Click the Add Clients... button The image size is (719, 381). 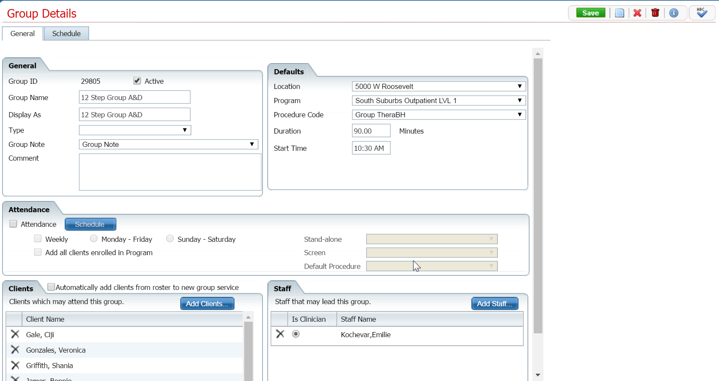tap(207, 304)
